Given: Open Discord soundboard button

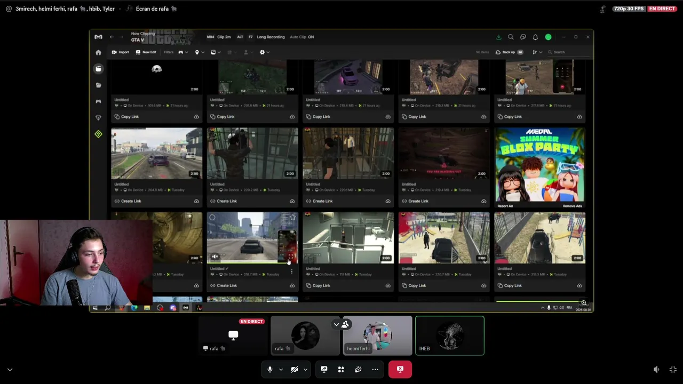Looking at the screenshot, I should tap(358, 369).
